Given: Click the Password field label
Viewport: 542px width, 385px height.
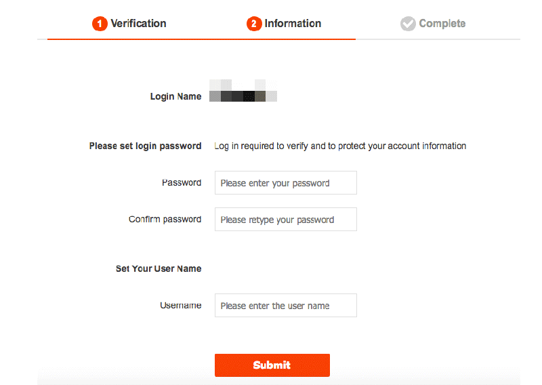Looking at the screenshot, I should [x=182, y=182].
